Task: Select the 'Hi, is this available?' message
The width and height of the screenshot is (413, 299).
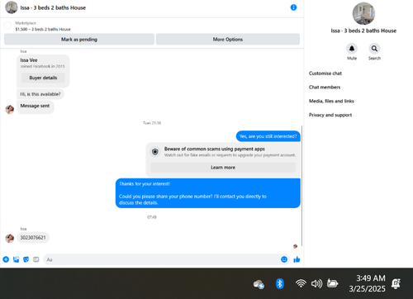Action: (40, 94)
